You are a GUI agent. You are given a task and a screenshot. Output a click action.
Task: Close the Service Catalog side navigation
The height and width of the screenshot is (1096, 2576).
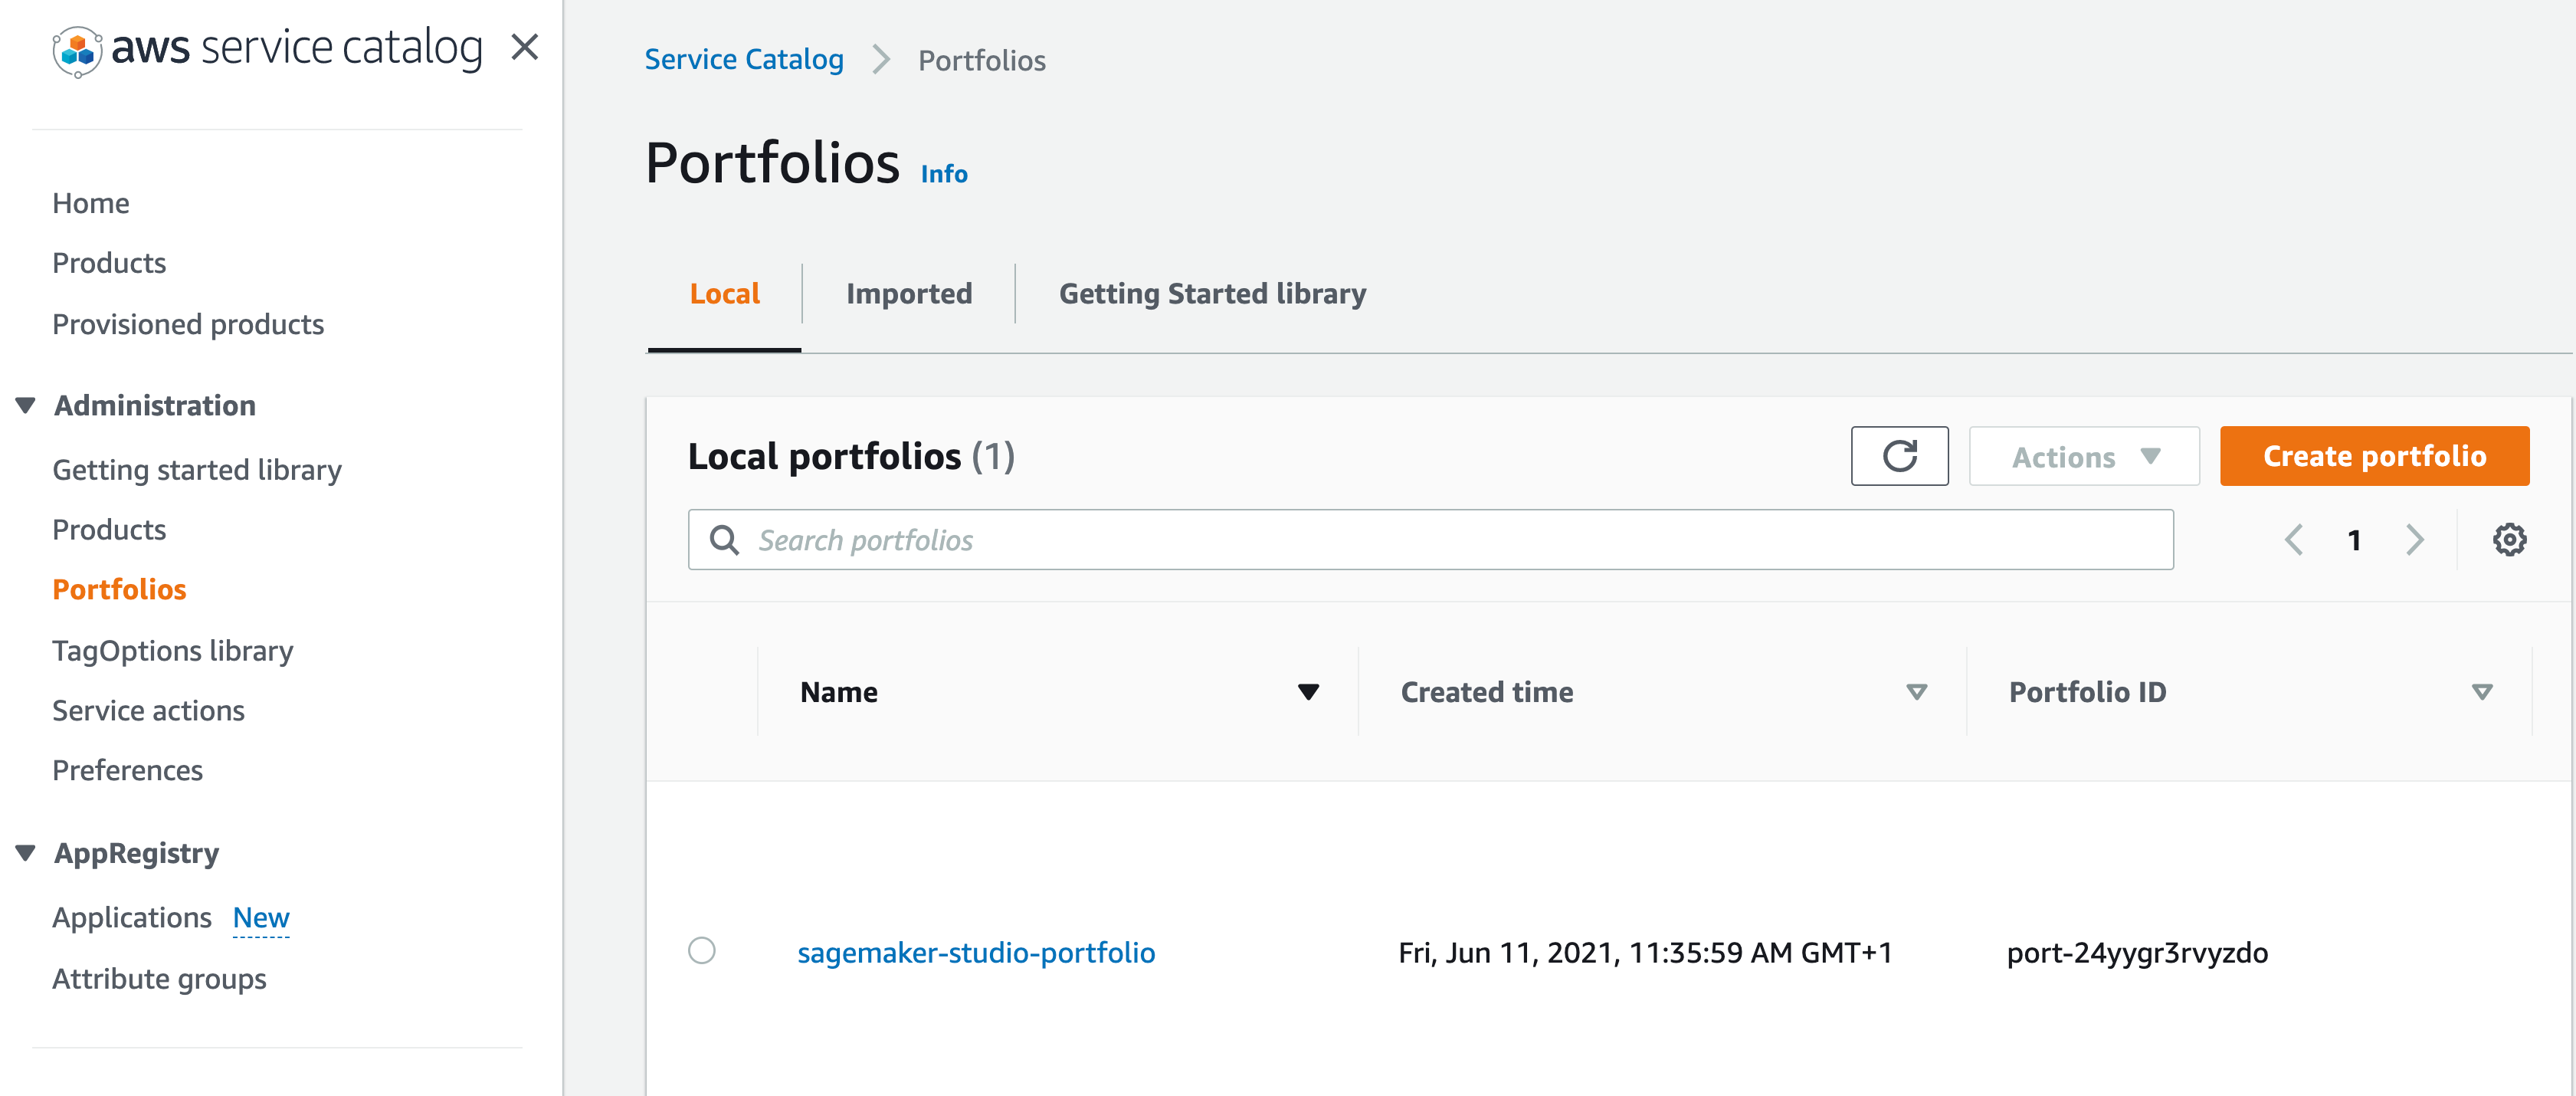(525, 47)
